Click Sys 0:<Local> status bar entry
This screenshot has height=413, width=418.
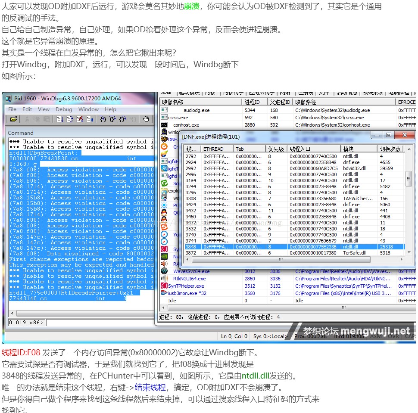point(270,336)
